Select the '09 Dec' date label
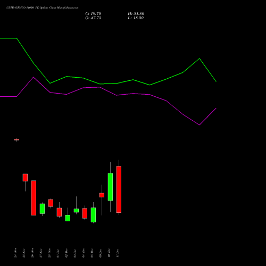Screen dimensions: 266x266 click(101, 253)
